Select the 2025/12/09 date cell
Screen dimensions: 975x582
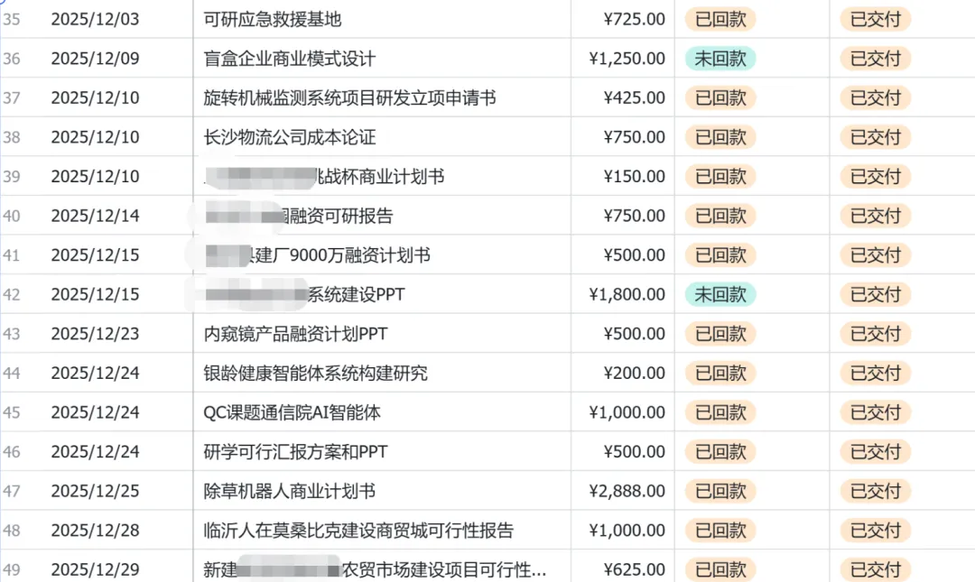[x=95, y=59]
